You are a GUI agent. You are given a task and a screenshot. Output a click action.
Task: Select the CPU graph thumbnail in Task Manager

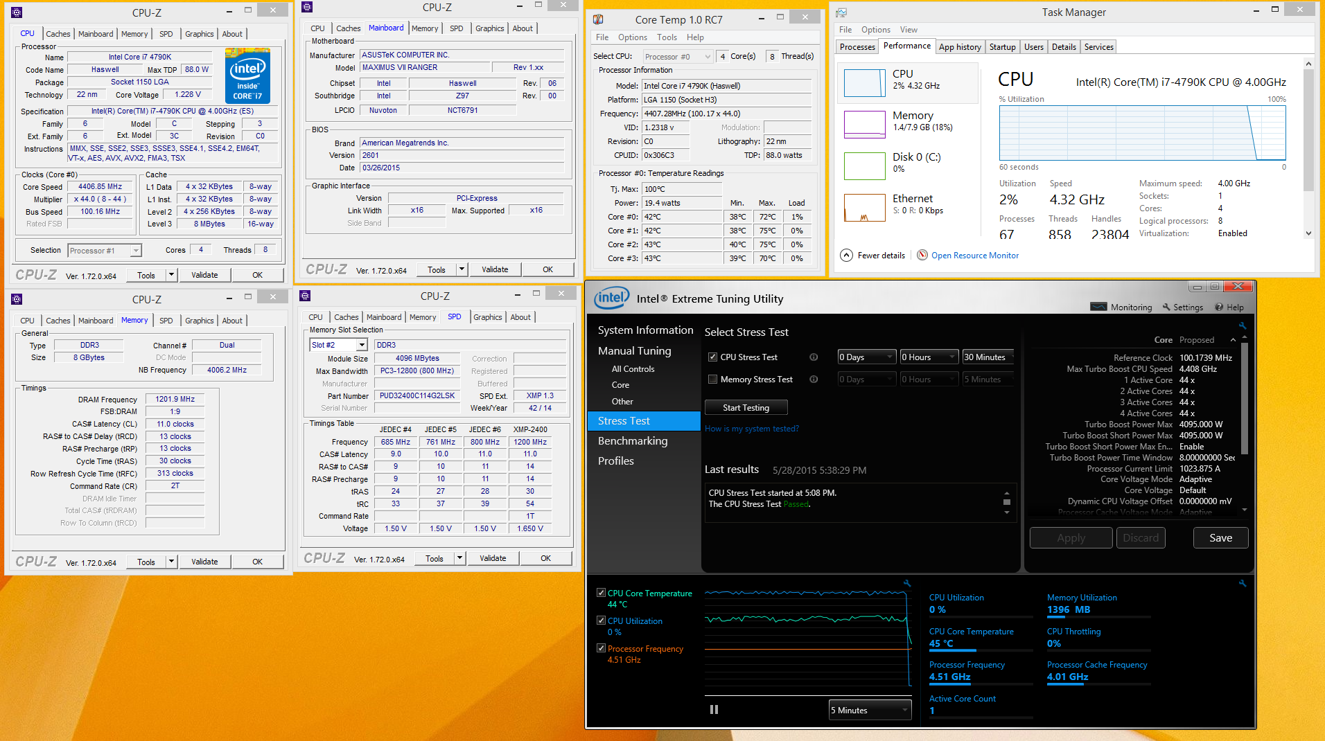[x=864, y=83]
